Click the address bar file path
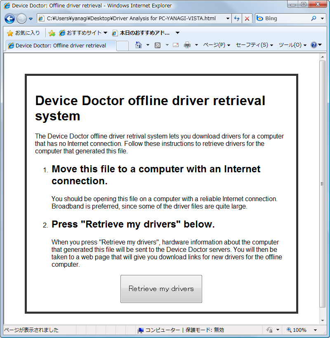Image resolution: width=330 pixels, height=338 pixels. [131, 19]
